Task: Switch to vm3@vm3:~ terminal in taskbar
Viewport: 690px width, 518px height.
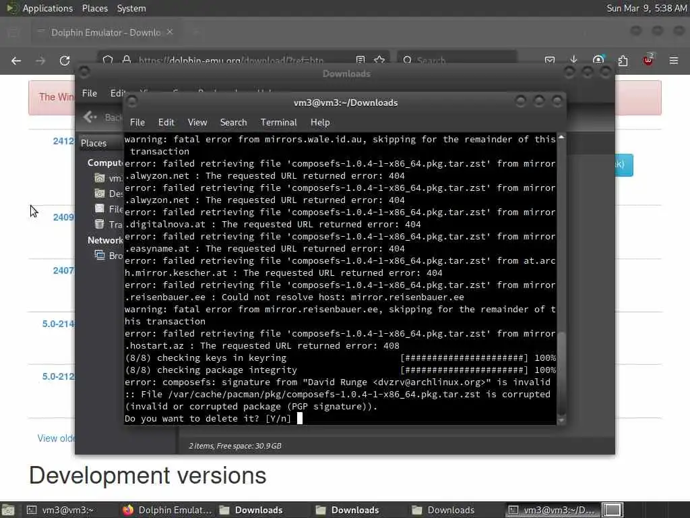Action: point(61,510)
